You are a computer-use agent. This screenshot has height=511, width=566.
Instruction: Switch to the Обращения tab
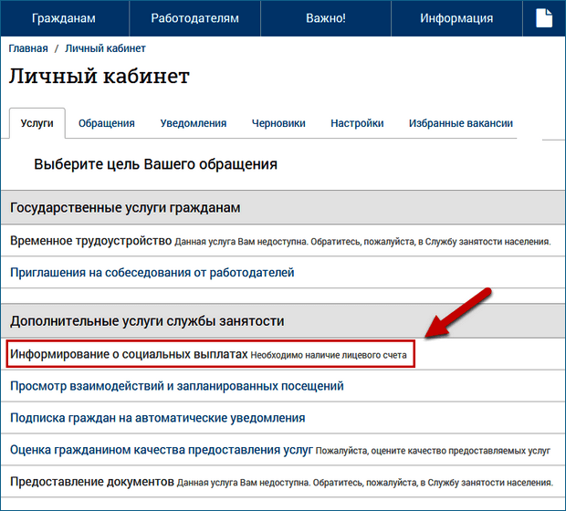coord(107,123)
